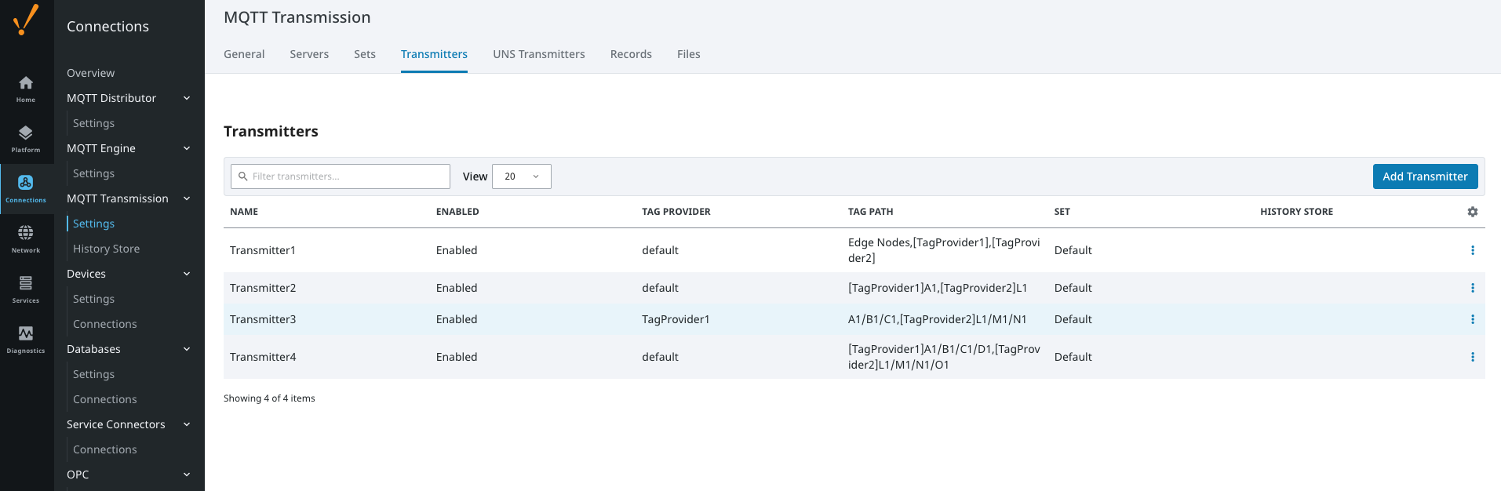Click the Add Transmitter button

pyautogui.click(x=1424, y=176)
